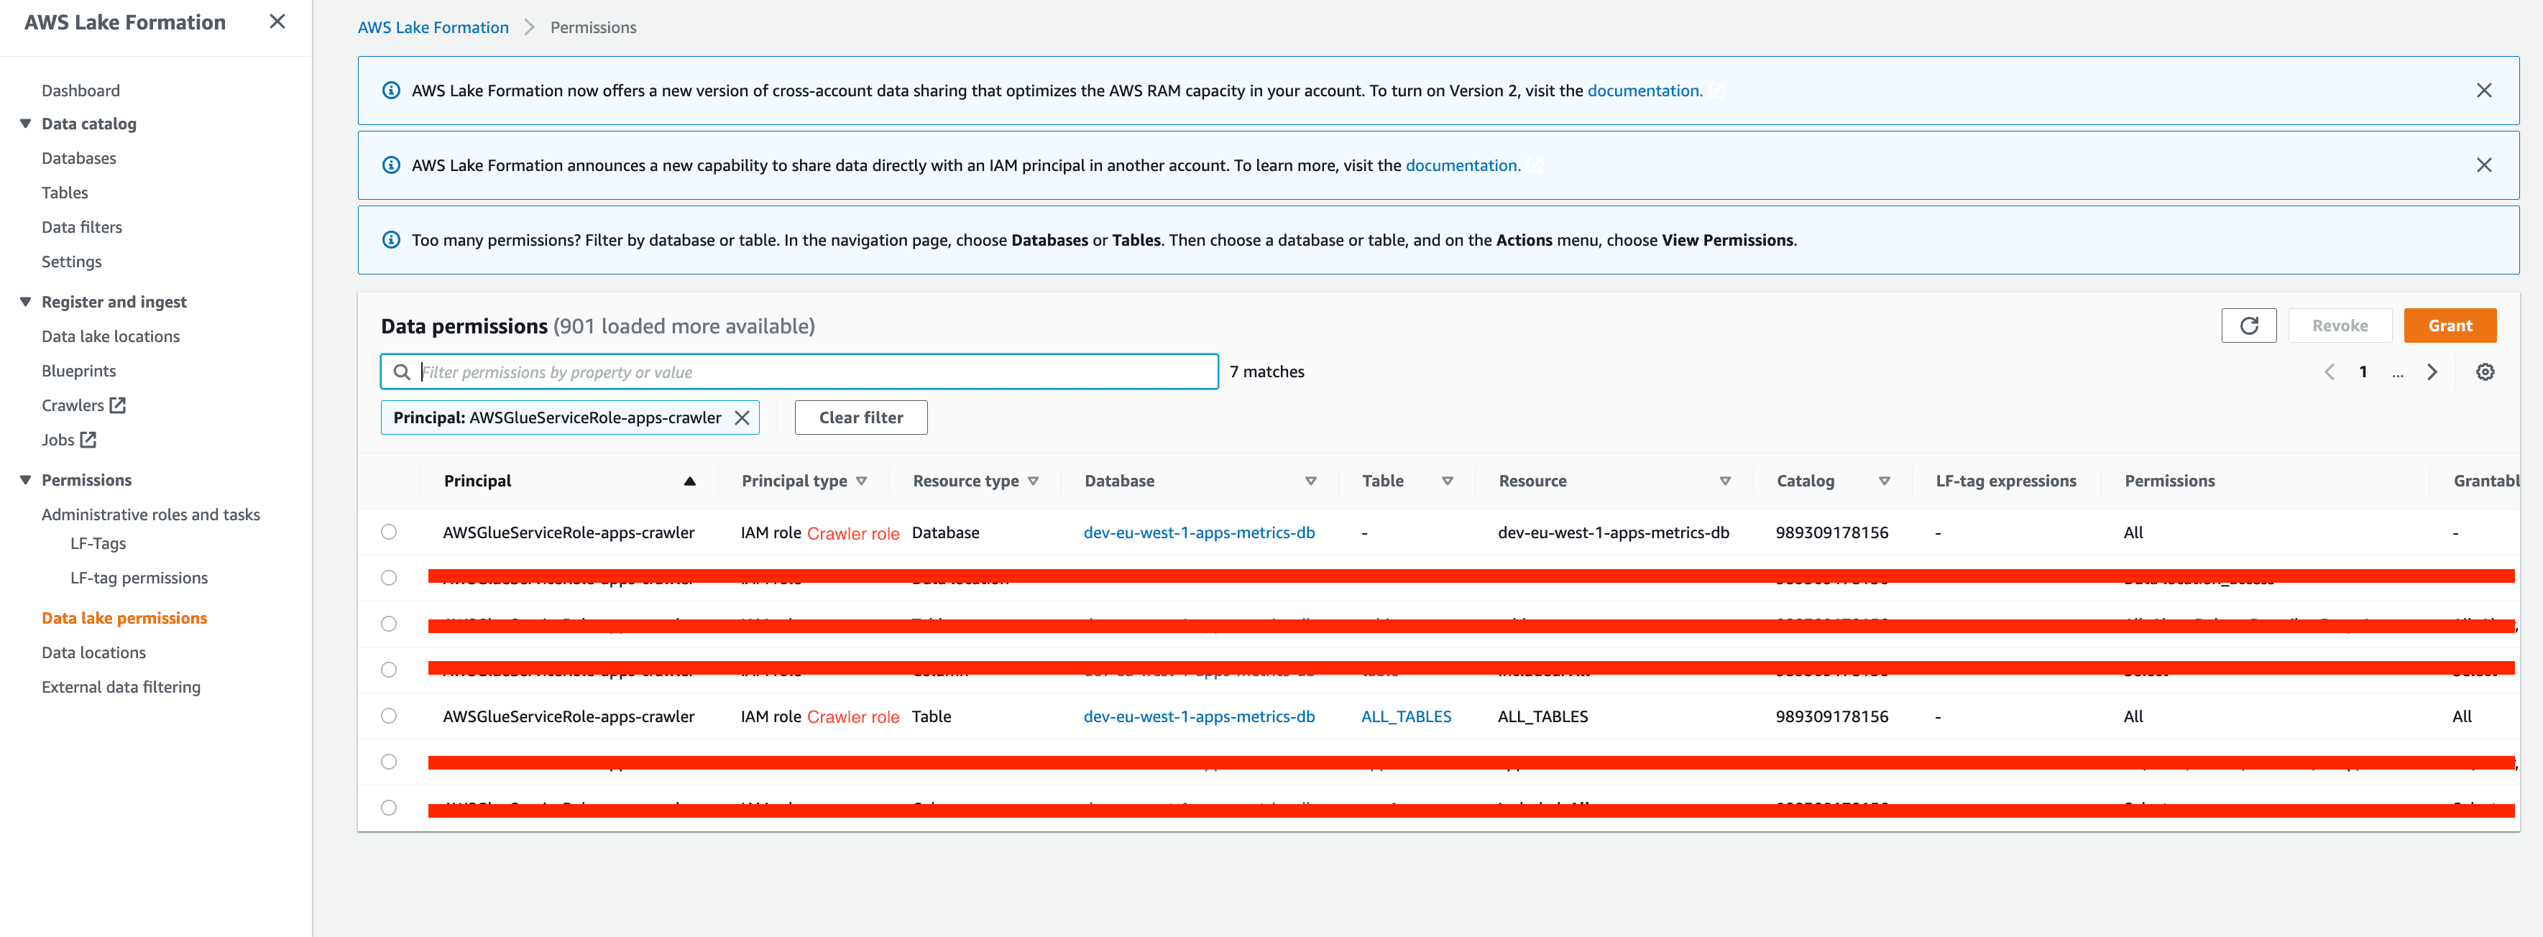Remove the Principal filter chip

point(741,417)
